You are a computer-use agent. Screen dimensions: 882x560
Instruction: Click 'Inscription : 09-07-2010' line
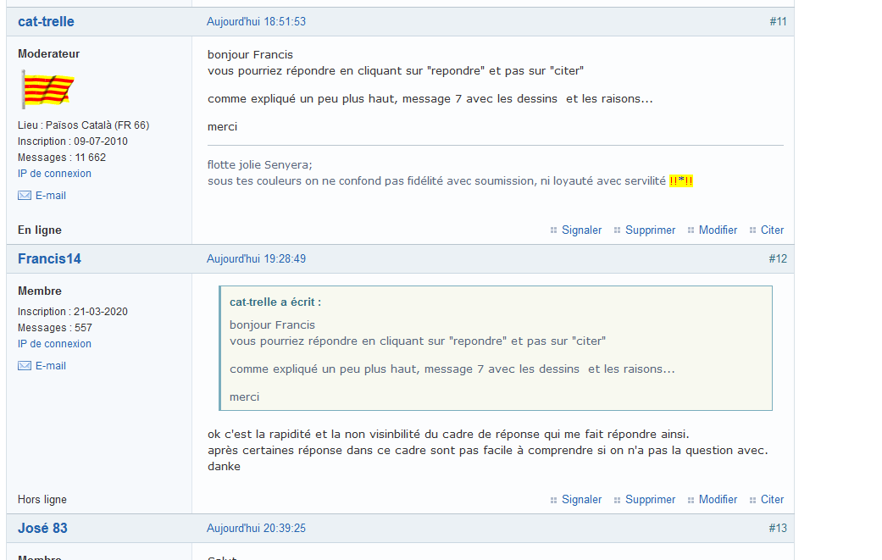click(x=73, y=141)
